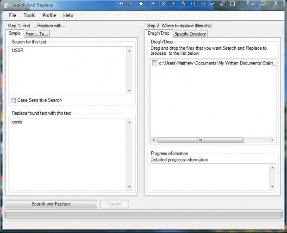The image size is (287, 233).
Task: Click the replace text box scroll-down arrow
Action: [130, 187]
